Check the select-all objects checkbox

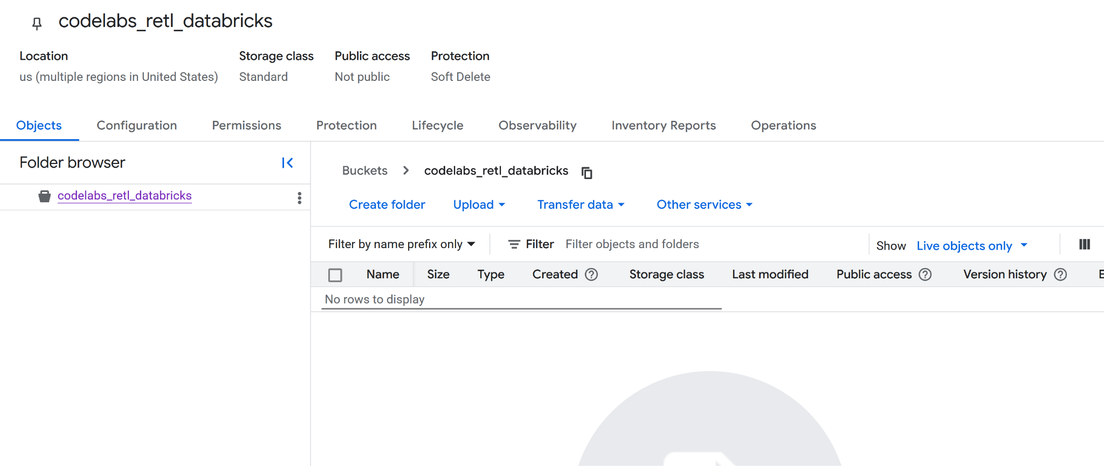[x=335, y=275]
